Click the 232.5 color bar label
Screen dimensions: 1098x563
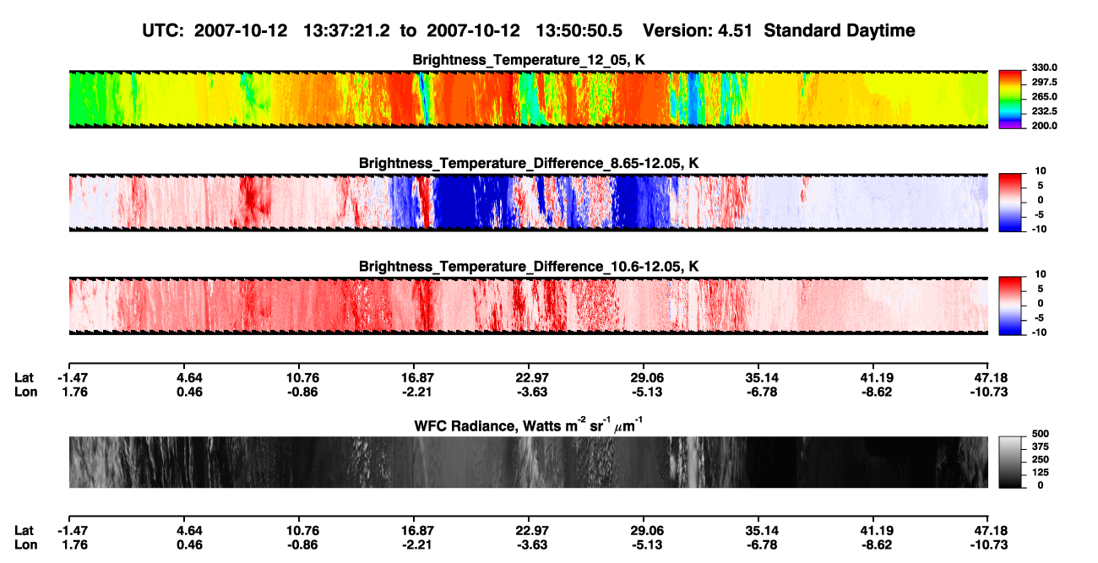click(x=1044, y=111)
